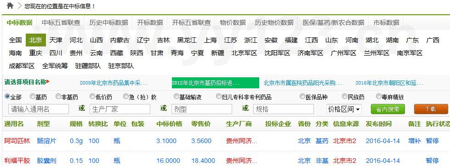The height and width of the screenshot is (167, 450).
Task: Switch to the 物价数据 tab
Action: pos(233,23)
